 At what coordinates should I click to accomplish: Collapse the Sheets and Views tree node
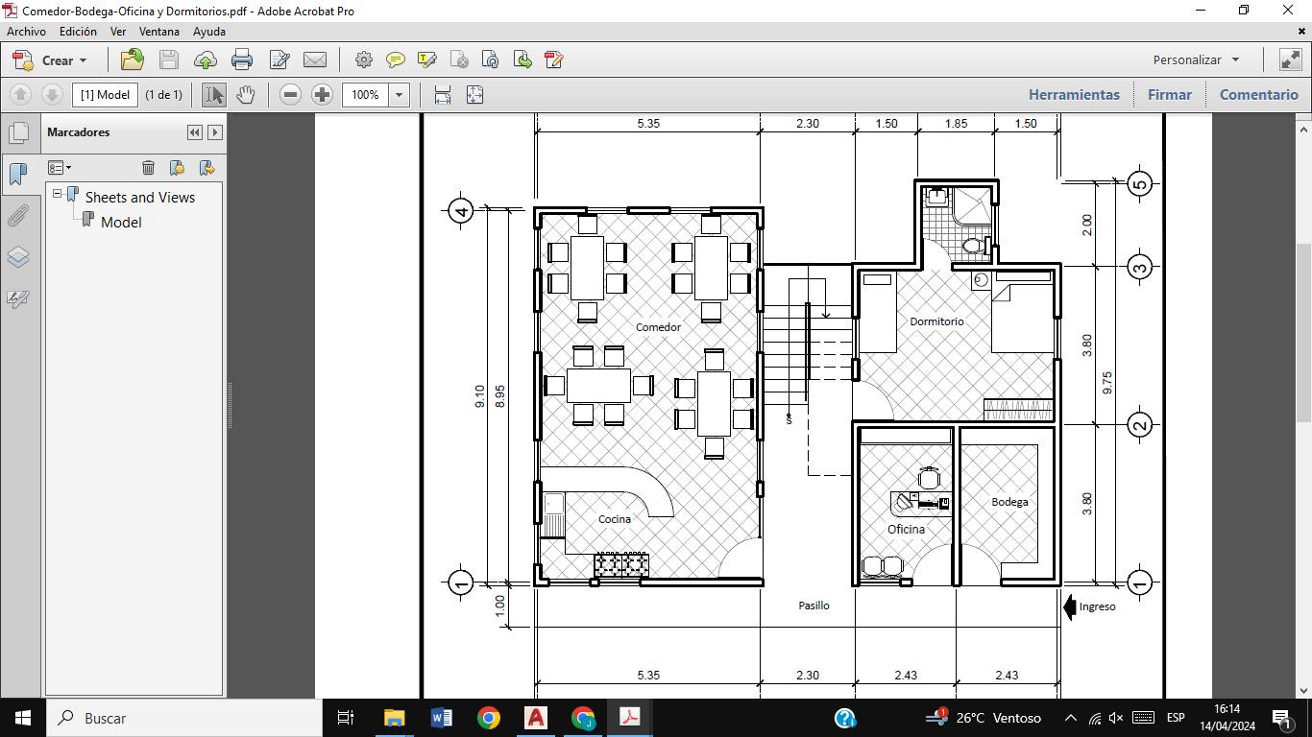point(57,194)
